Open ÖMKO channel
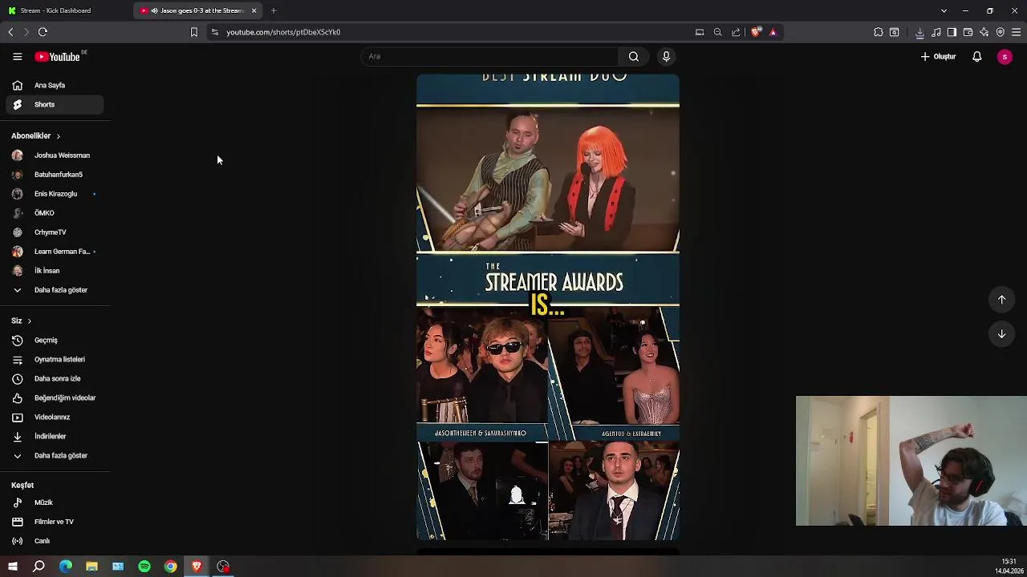Viewport: 1027px width, 577px height. pos(55,212)
